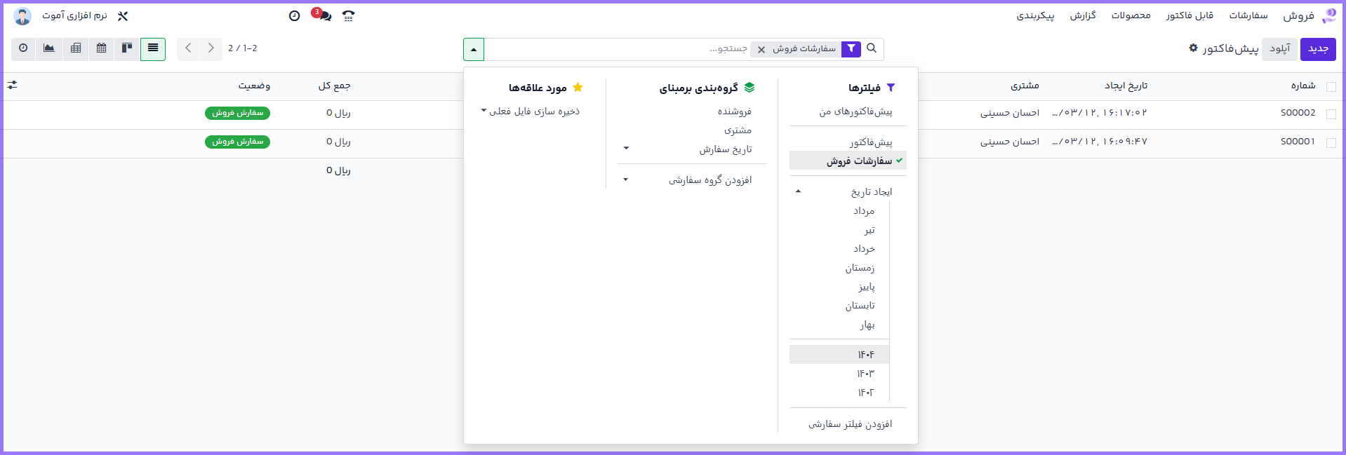Open the 'محصولات' menu
This screenshot has width=1346, height=455.
click(x=1131, y=15)
